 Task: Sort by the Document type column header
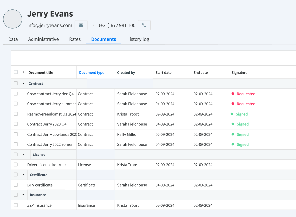(x=92, y=73)
